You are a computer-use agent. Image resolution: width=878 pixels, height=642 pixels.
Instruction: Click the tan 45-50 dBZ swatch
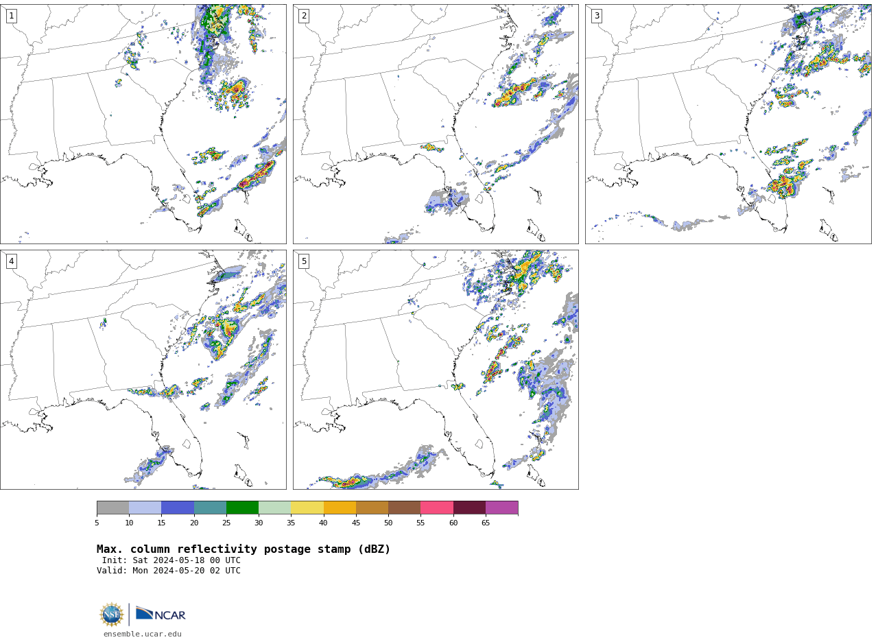pyautogui.click(x=372, y=508)
